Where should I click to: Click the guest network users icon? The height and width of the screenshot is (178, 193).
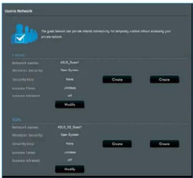24,34
